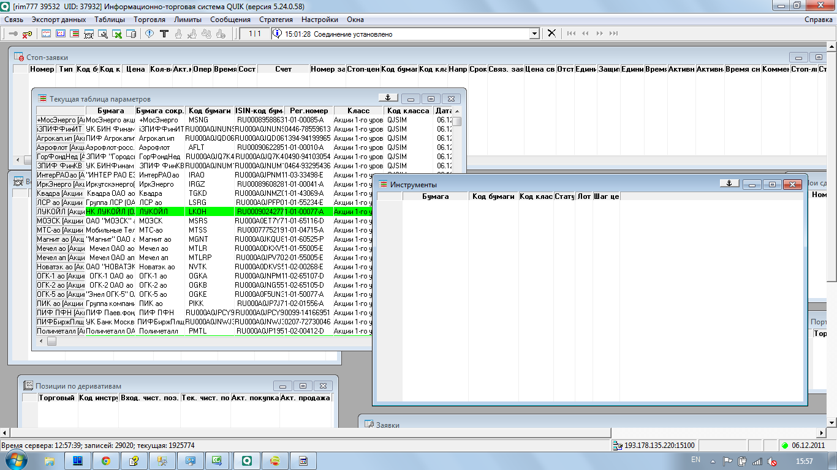The image size is (837, 470).
Task: Click the server address network icon in status bar
Action: tap(618, 445)
